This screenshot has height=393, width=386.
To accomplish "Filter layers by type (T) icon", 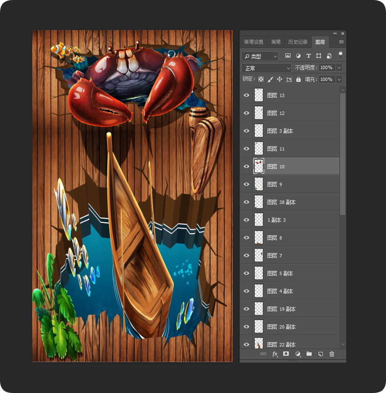I will tap(309, 56).
